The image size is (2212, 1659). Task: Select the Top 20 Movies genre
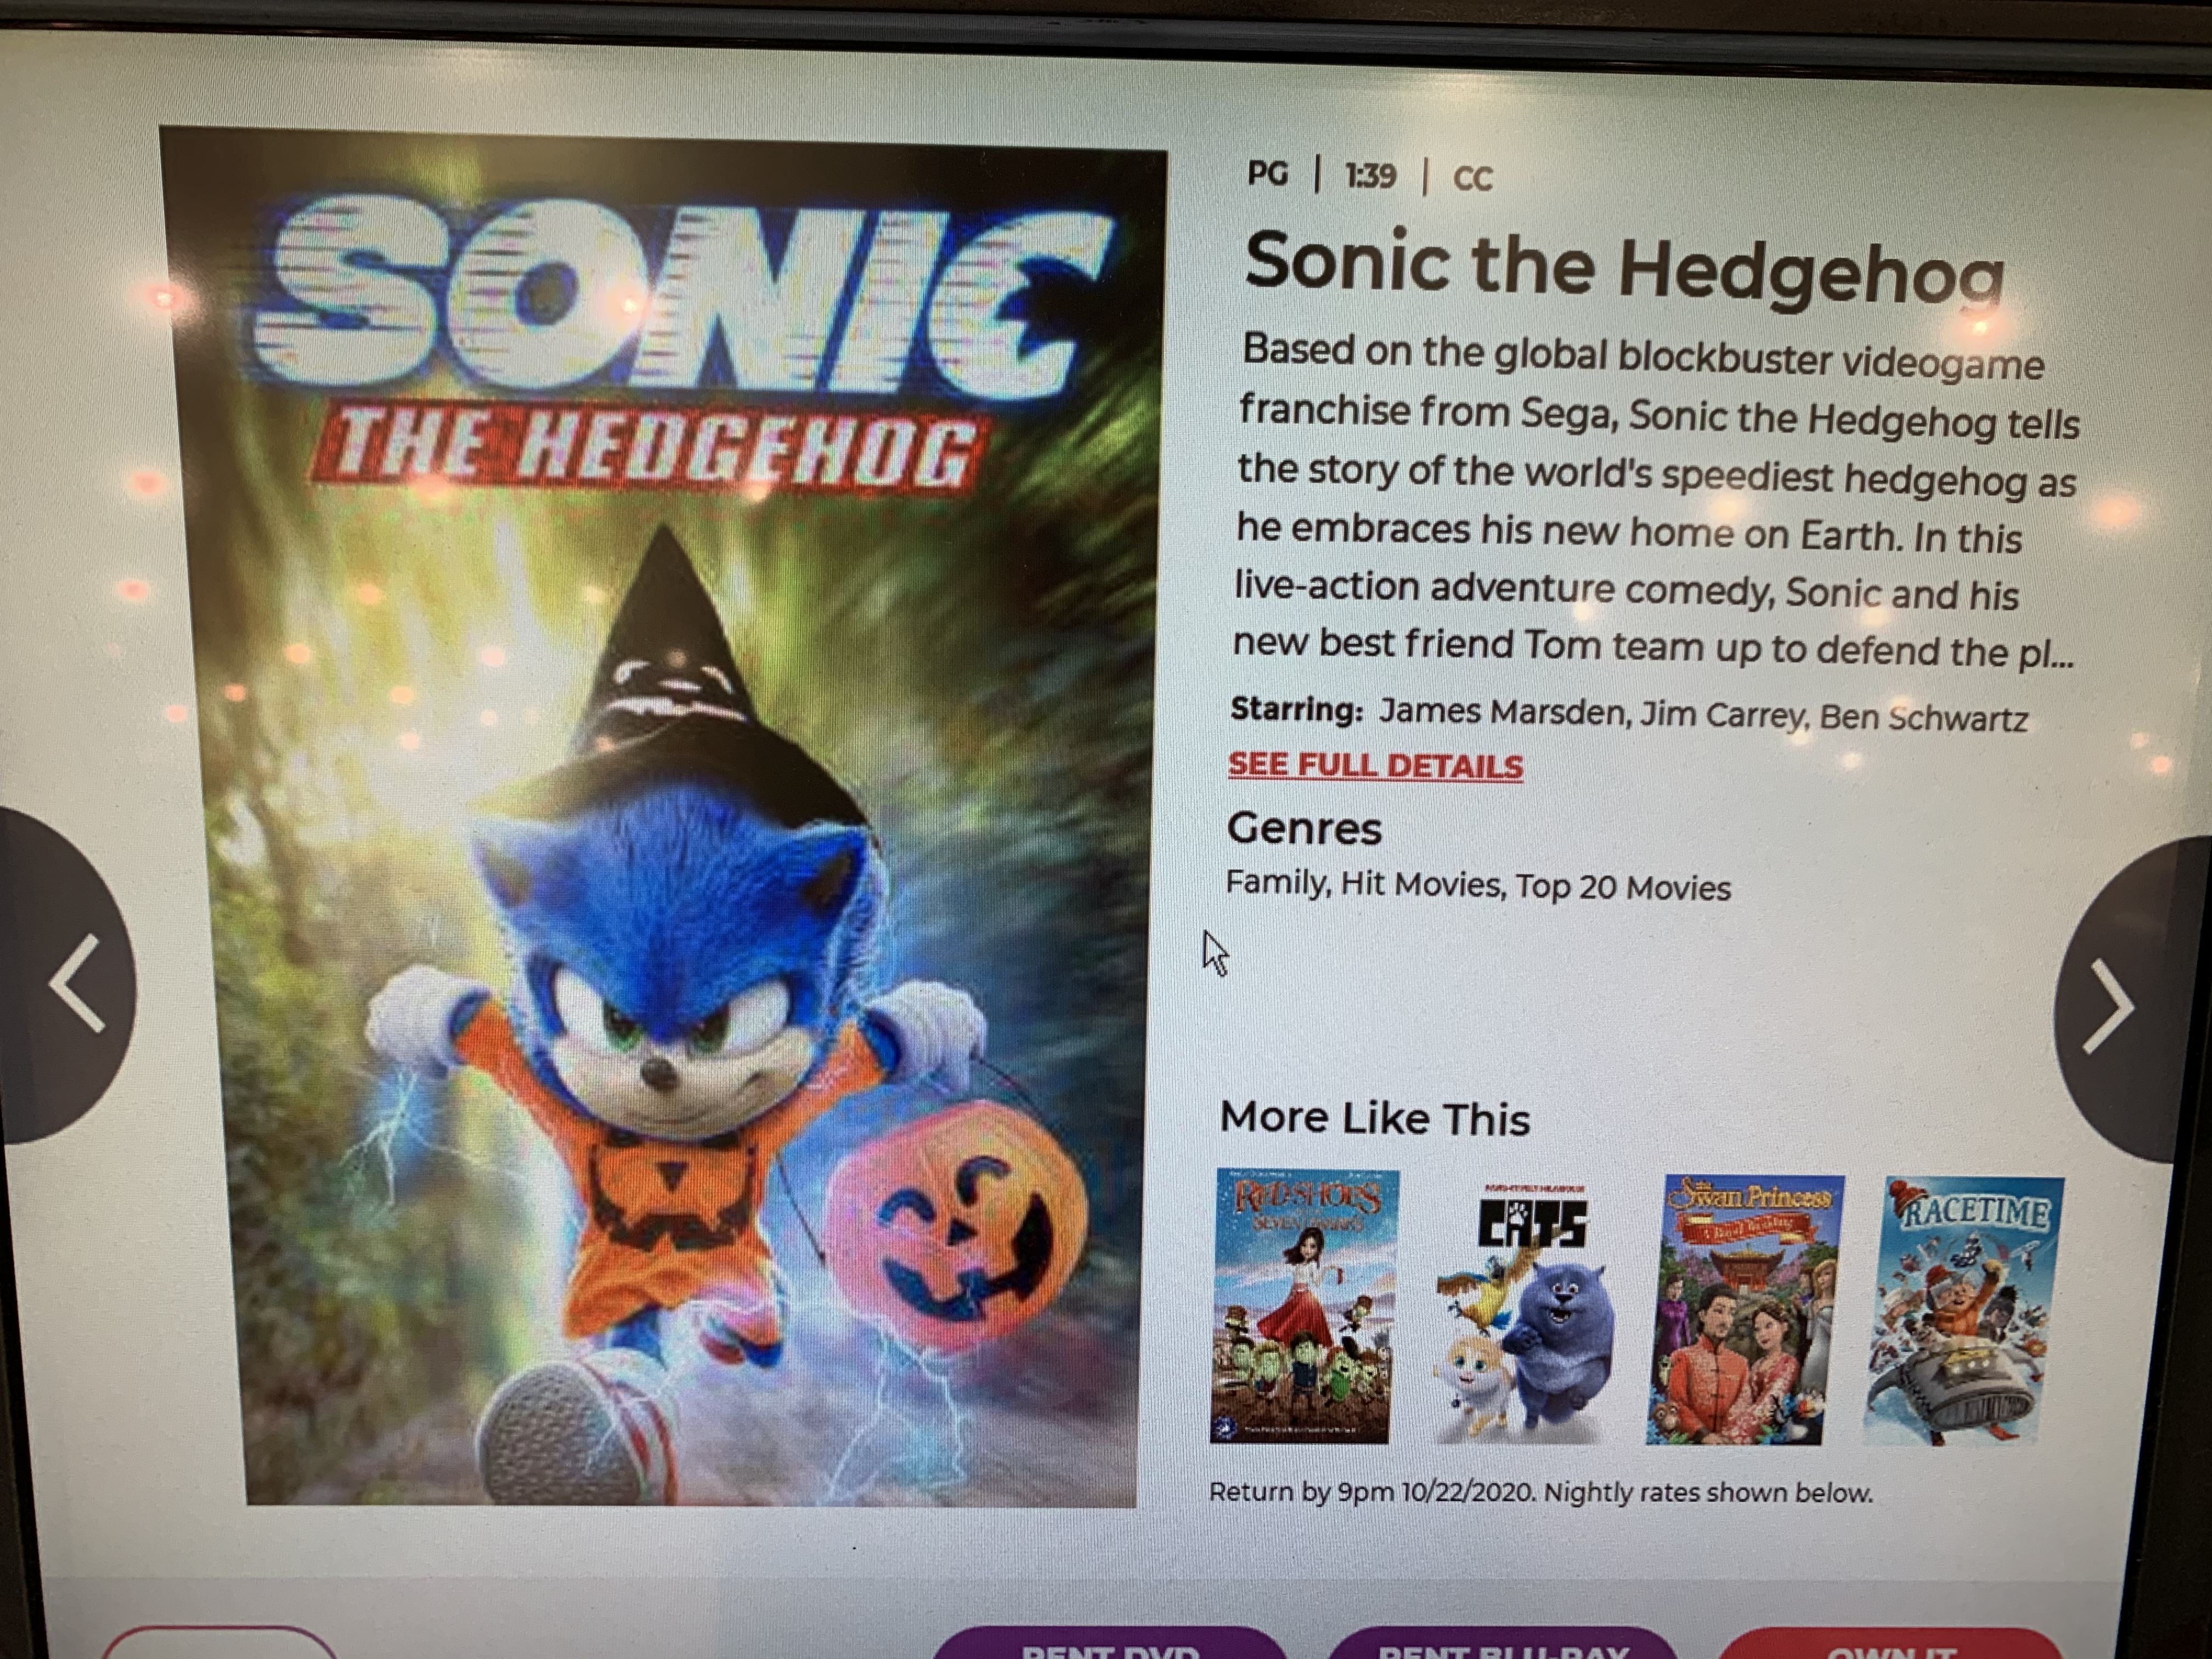(x=1622, y=887)
